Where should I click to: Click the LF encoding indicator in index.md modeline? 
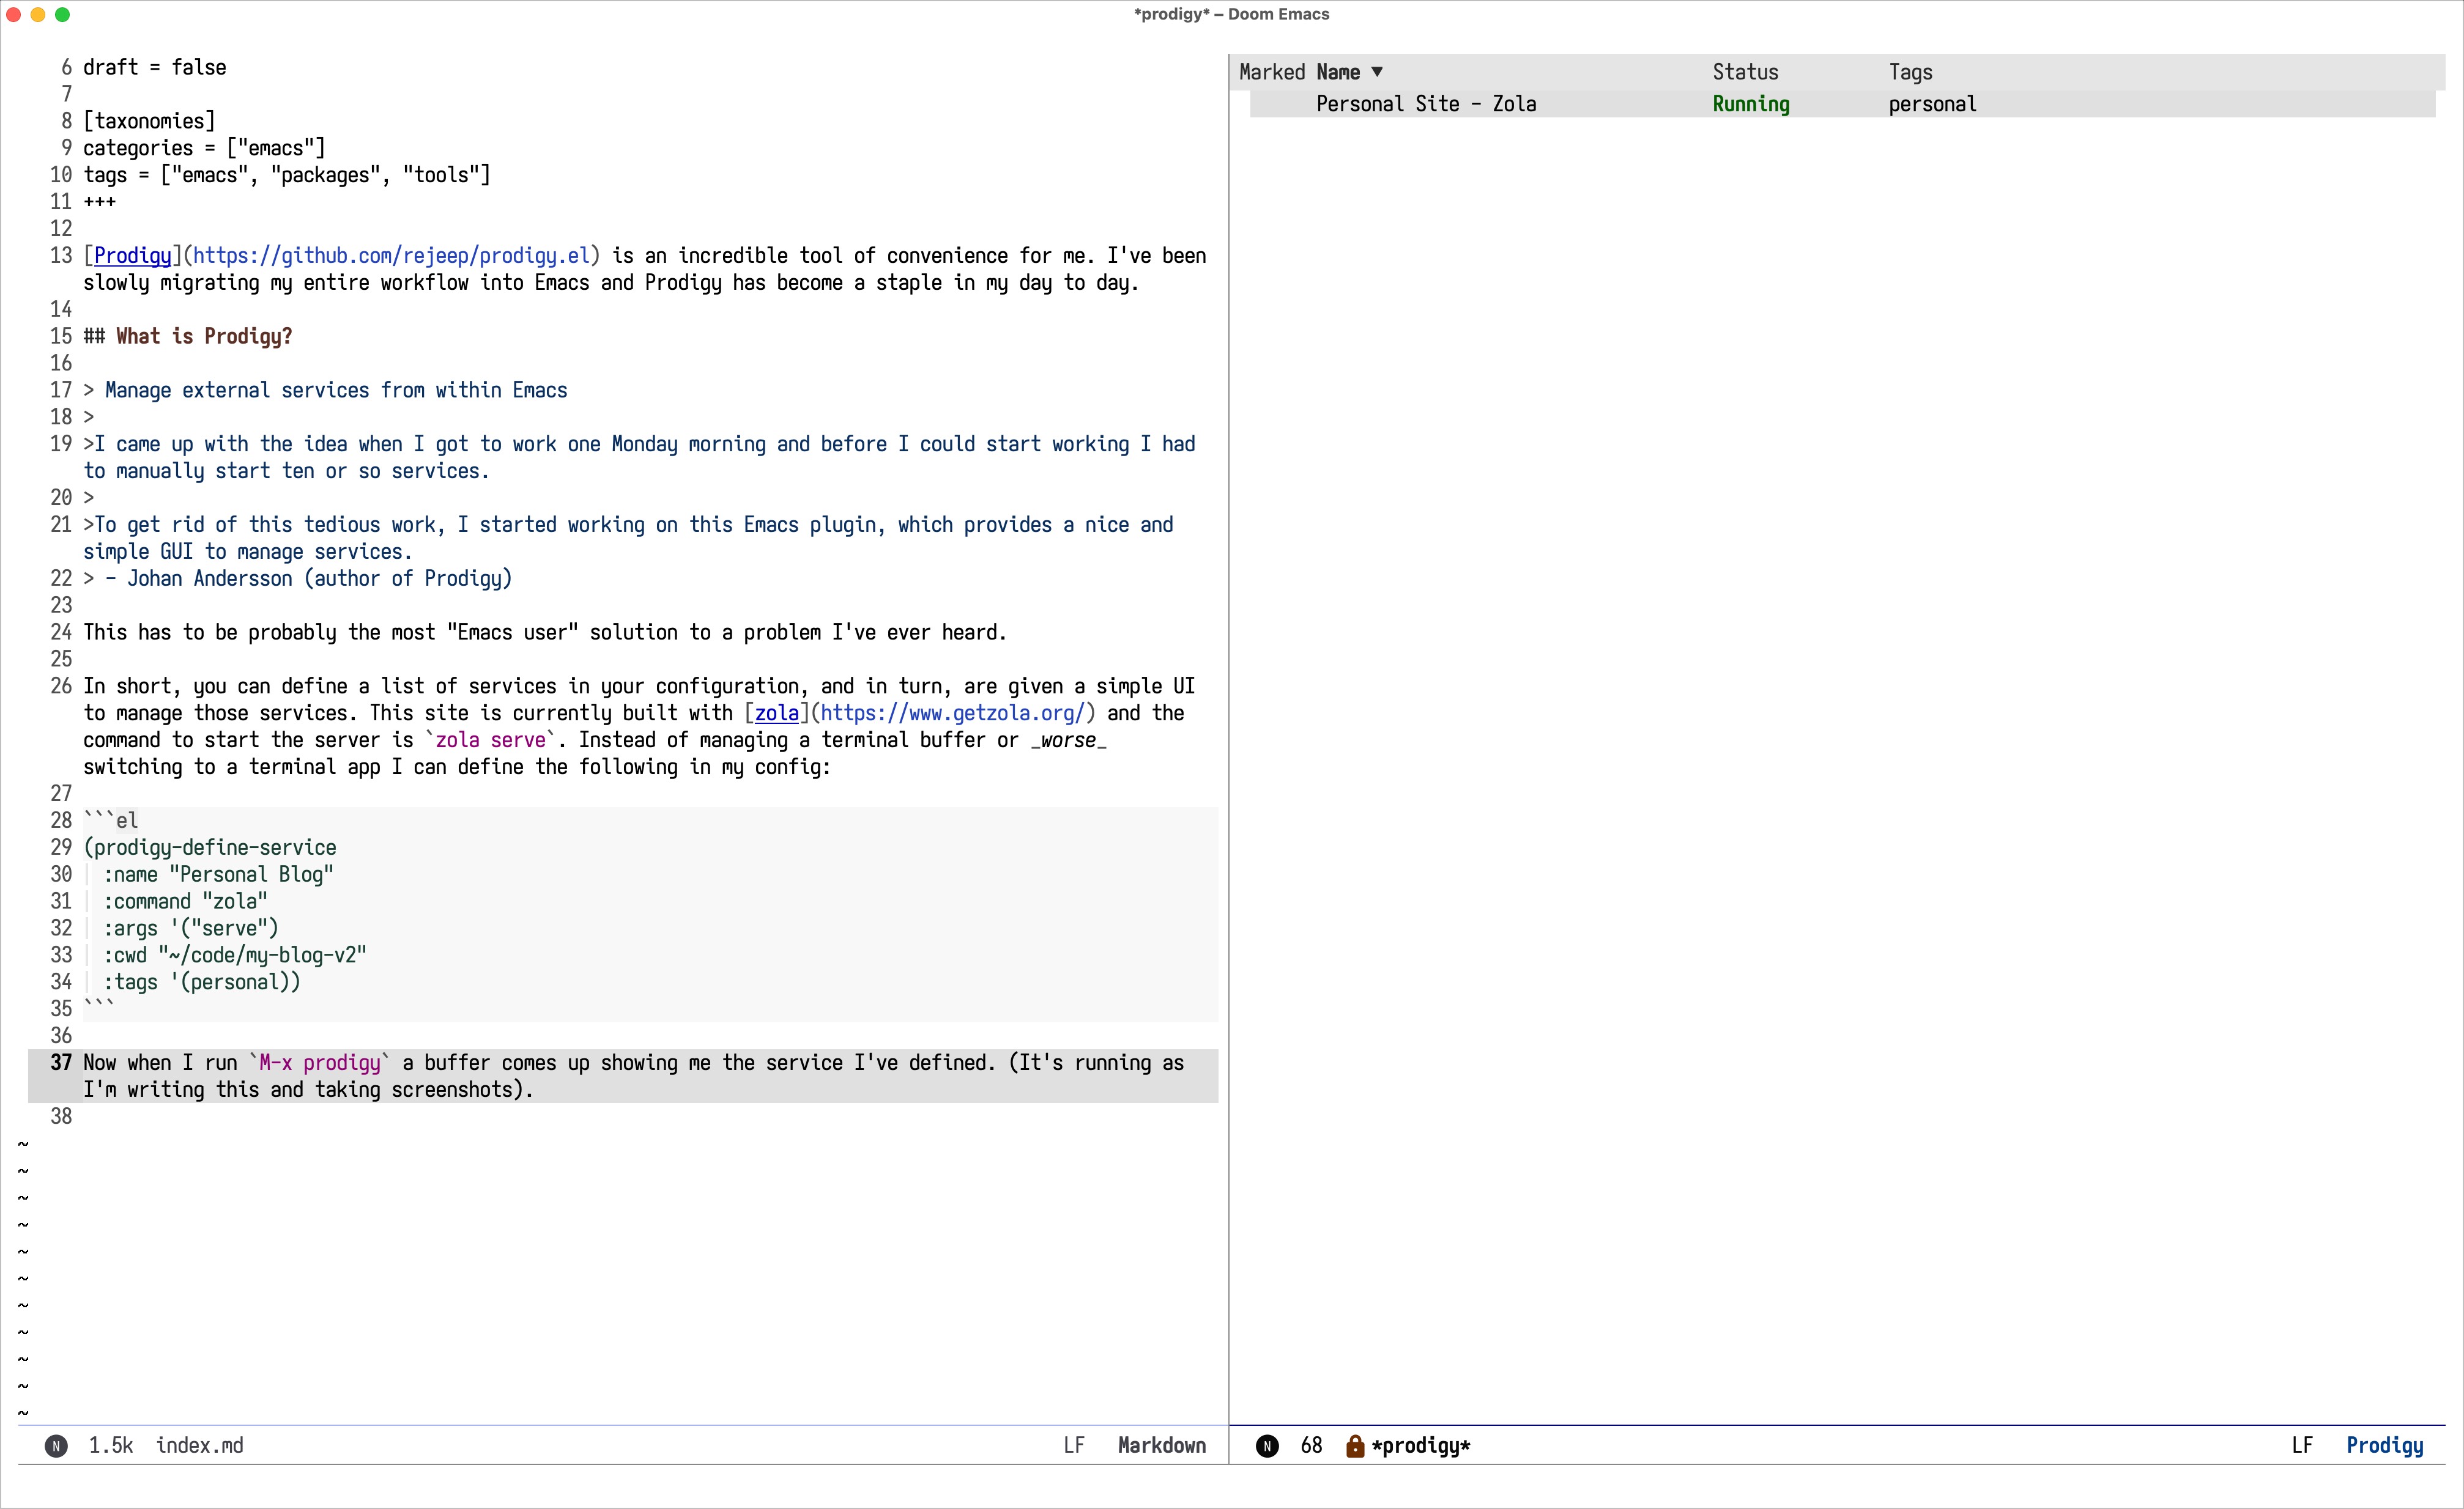coord(1074,1446)
